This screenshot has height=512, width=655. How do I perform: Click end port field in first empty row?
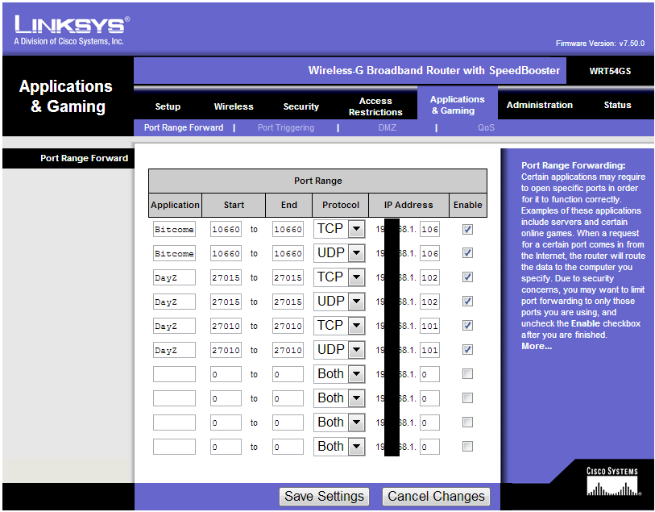tap(288, 374)
